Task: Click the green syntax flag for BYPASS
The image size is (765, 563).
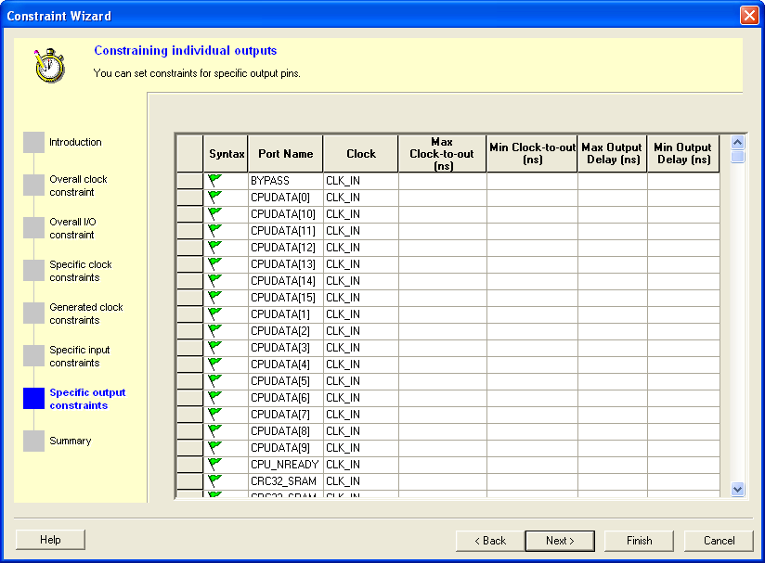Action: [x=214, y=180]
